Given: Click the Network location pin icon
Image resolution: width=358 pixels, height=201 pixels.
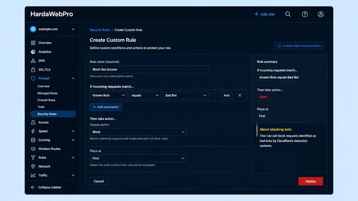Looking at the screenshot, I should 33,167.
